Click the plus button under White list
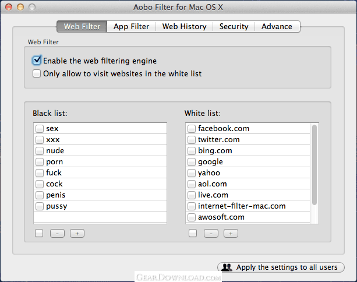 click(231, 234)
